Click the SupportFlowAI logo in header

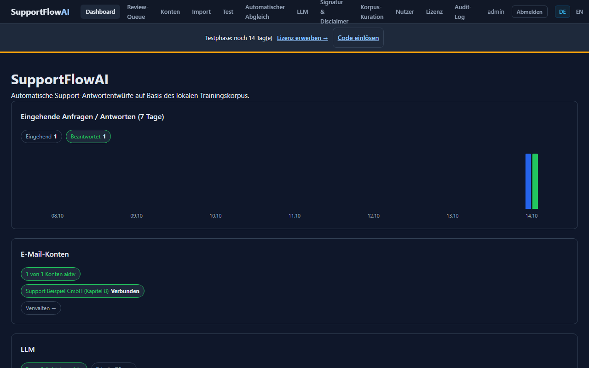pos(40,12)
